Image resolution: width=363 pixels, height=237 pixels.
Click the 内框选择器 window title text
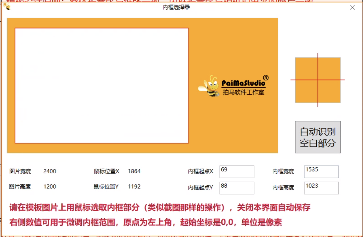pos(176,8)
